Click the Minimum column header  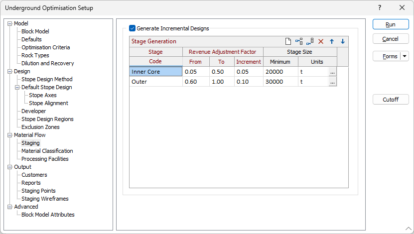click(280, 62)
